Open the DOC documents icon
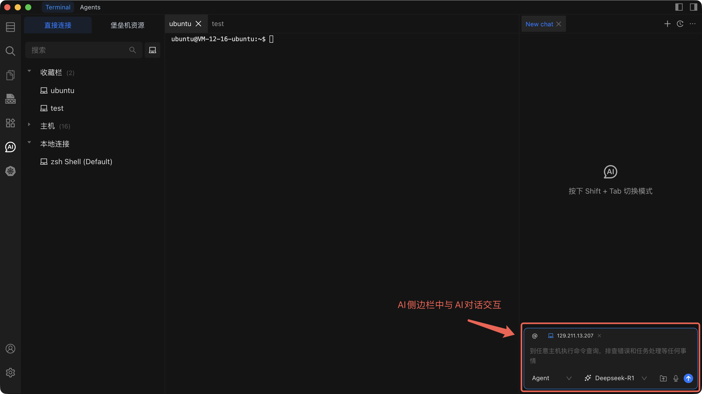The height and width of the screenshot is (394, 702). (x=10, y=99)
